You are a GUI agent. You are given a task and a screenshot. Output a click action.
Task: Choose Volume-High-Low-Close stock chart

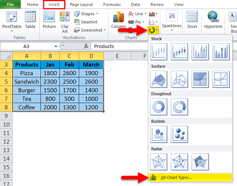[x=200, y=52]
